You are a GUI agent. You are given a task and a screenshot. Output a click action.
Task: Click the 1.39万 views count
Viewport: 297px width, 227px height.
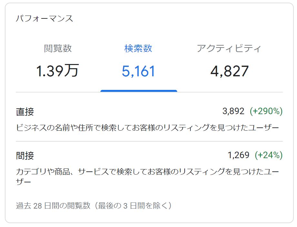coord(57,71)
